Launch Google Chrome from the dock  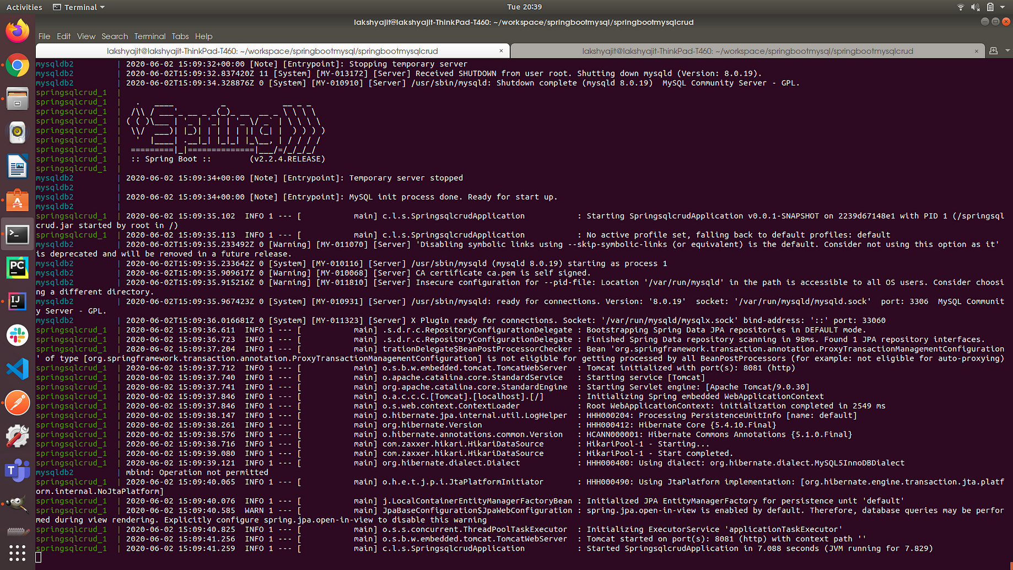pyautogui.click(x=17, y=65)
